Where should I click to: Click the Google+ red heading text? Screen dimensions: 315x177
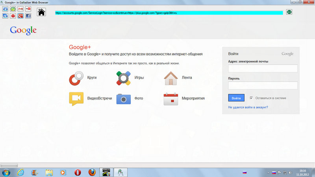tap(80, 47)
